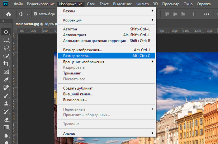Select the Move tool in the toolbar
The width and height of the screenshot is (218, 144).
6,32
